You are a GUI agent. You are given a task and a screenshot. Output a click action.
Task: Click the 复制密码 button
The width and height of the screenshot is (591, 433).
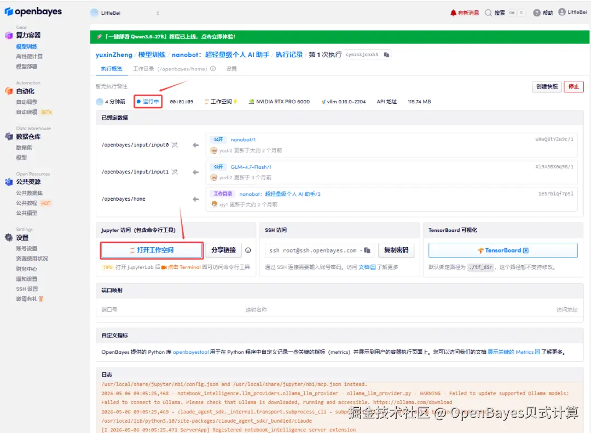coord(396,250)
